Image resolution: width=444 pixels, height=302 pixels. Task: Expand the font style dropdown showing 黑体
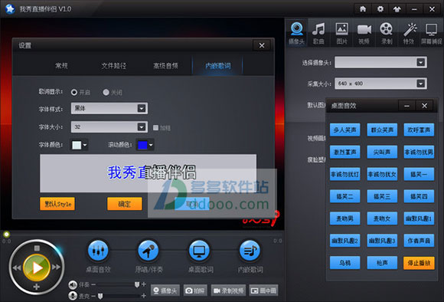click(x=109, y=108)
